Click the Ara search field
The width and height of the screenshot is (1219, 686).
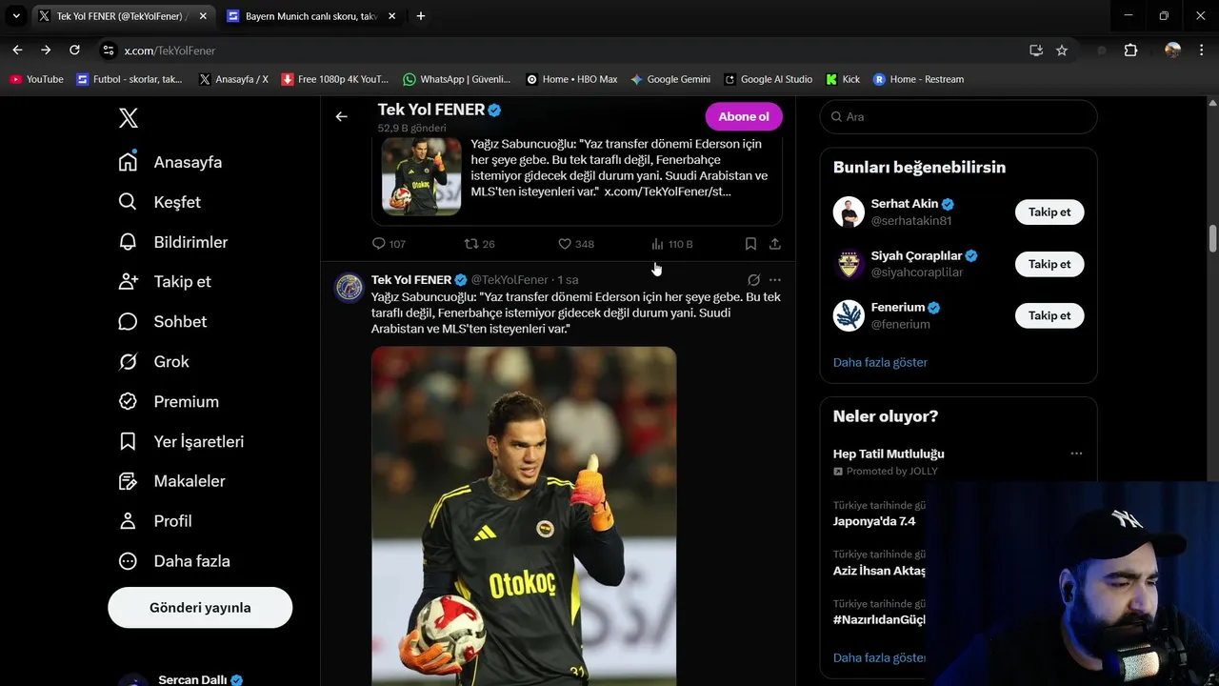coord(958,116)
